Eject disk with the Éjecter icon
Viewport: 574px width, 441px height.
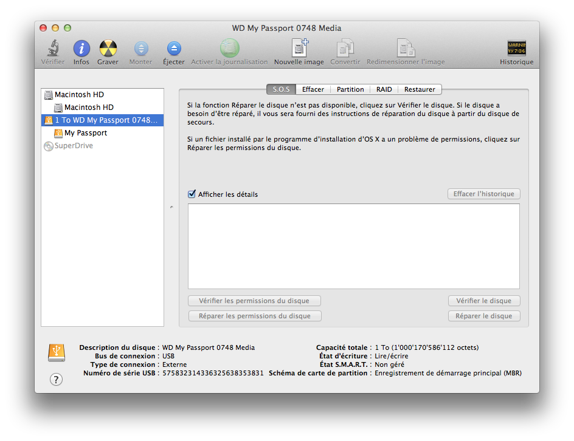174,49
